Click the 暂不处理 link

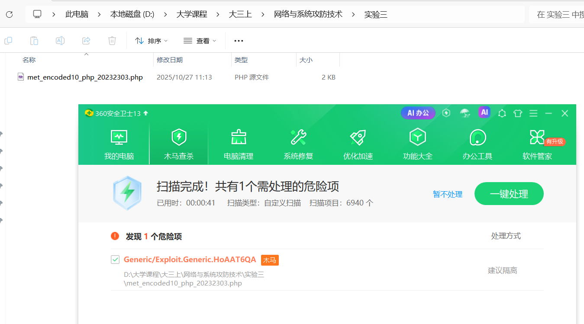[x=448, y=194]
